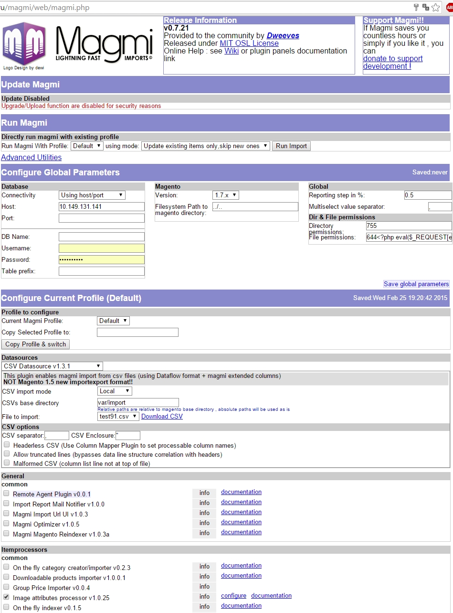Open the Connectivity dropdown

[92, 195]
